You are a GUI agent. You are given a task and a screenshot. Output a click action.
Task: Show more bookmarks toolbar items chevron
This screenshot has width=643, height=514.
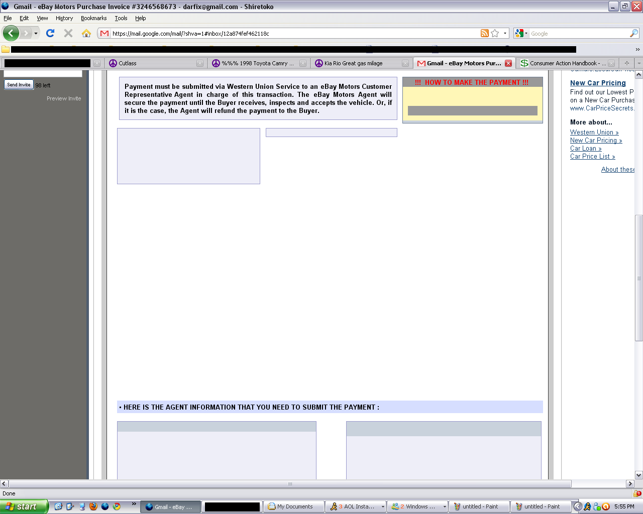(637, 49)
